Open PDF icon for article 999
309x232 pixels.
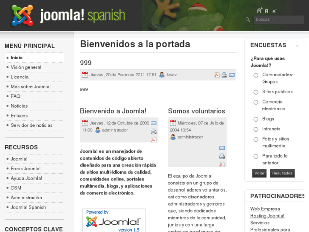(x=217, y=75)
